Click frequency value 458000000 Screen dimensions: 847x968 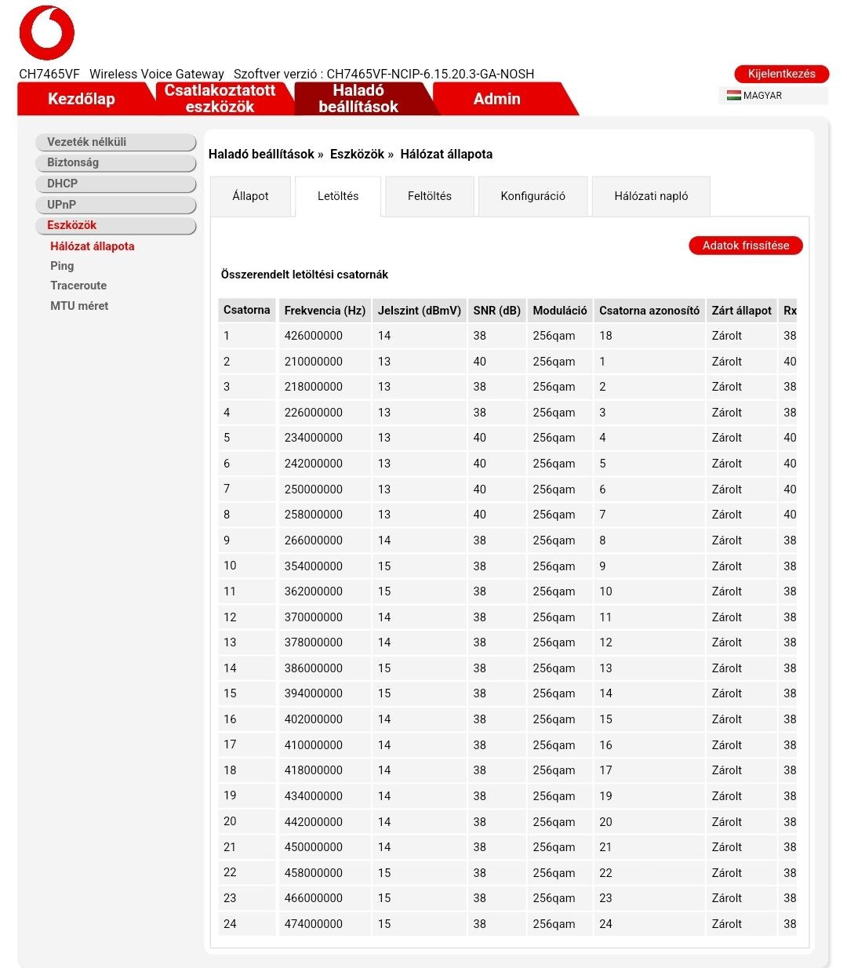[314, 873]
